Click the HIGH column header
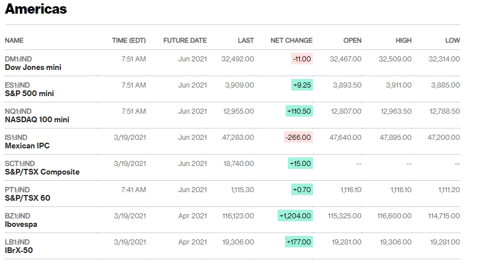Screen dimensions: 487x278 (403, 40)
